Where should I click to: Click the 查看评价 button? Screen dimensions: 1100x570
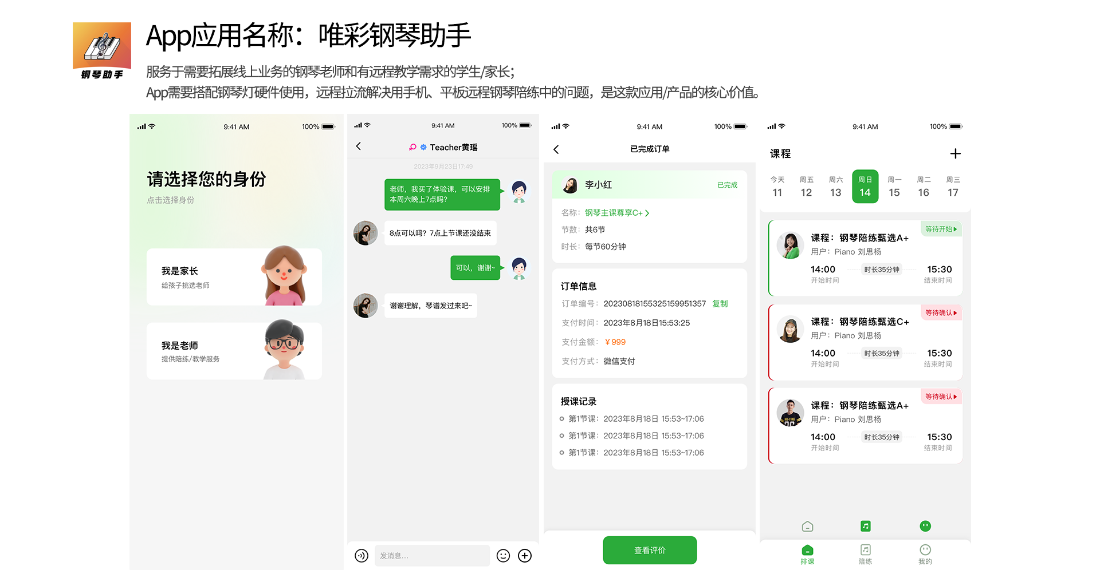650,550
